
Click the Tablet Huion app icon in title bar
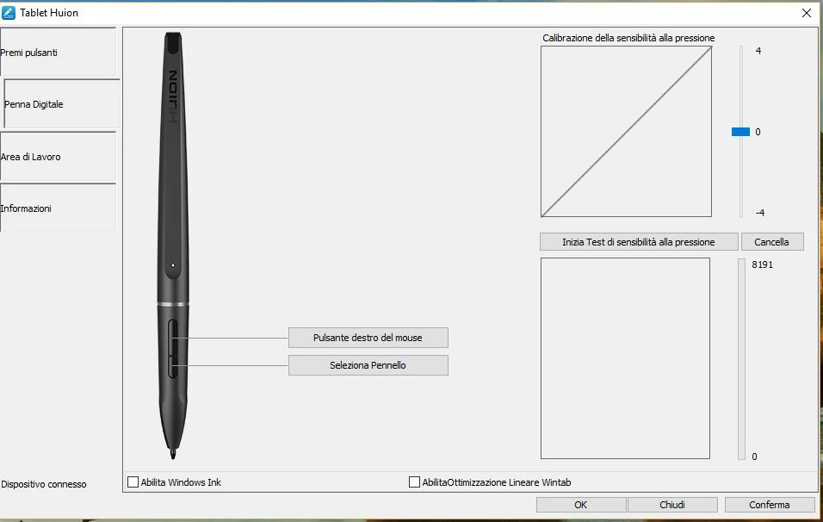[x=9, y=13]
